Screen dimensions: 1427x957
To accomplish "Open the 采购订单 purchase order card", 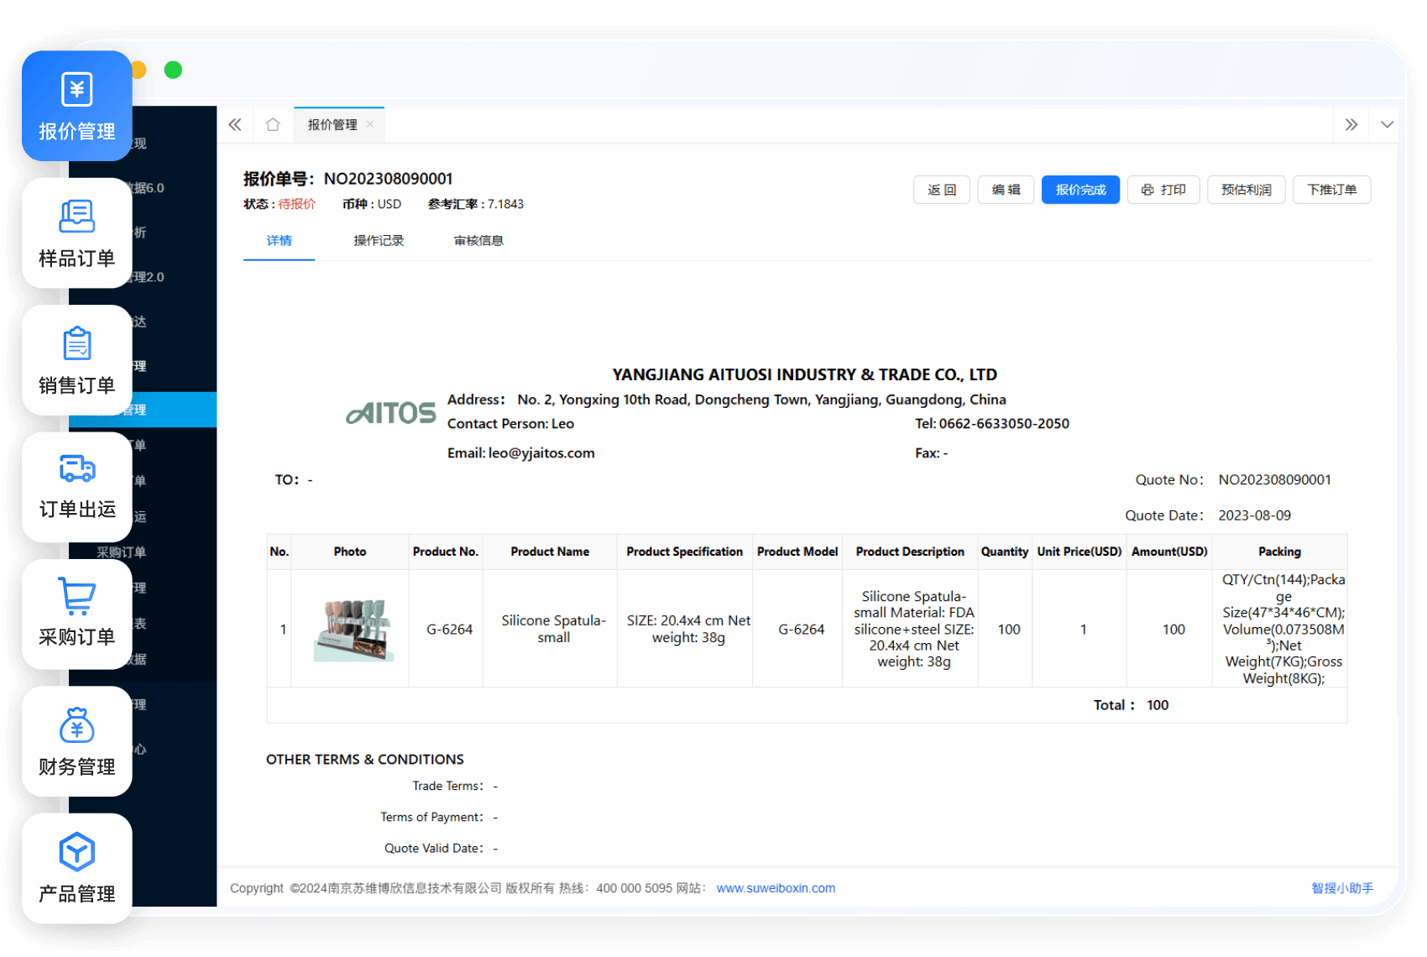I will pos(76,614).
